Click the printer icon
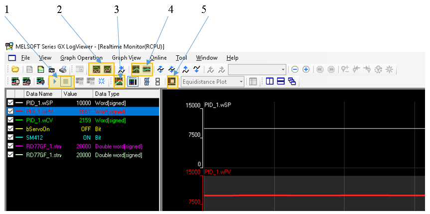 pos(63,69)
